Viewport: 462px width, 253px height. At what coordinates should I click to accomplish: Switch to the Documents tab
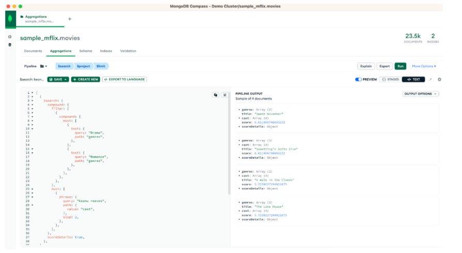click(33, 51)
